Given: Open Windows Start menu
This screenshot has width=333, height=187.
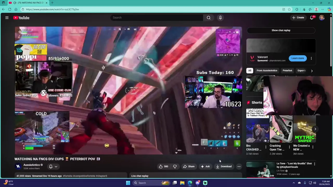Looking at the screenshot, I should tap(128, 183).
